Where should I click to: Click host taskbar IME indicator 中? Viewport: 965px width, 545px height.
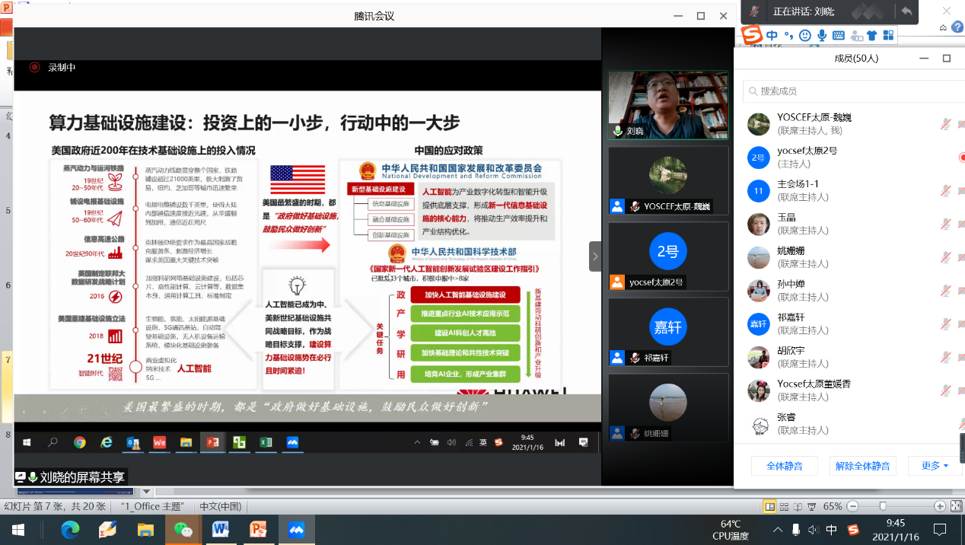[832, 530]
